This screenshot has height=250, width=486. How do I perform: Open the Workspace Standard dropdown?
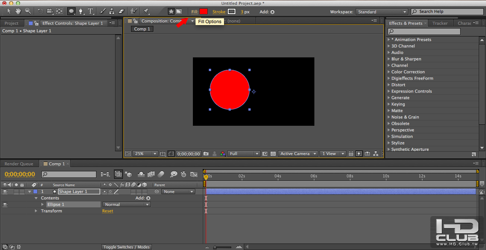point(382,12)
